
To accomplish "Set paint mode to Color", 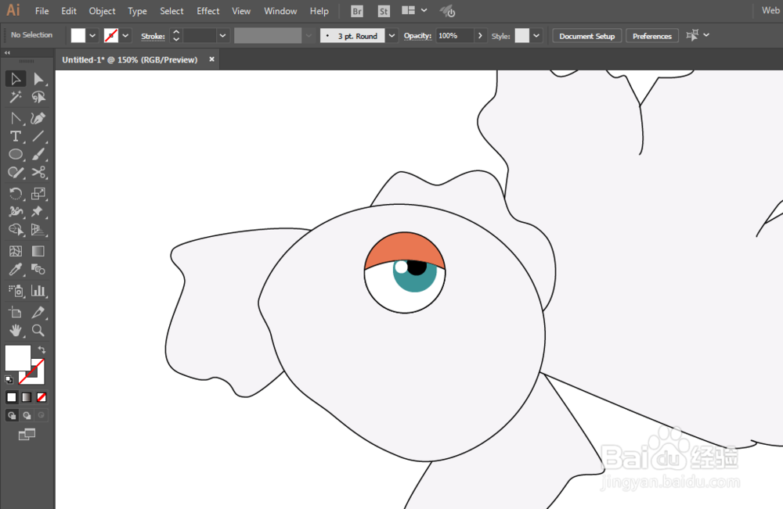I will 12,397.
